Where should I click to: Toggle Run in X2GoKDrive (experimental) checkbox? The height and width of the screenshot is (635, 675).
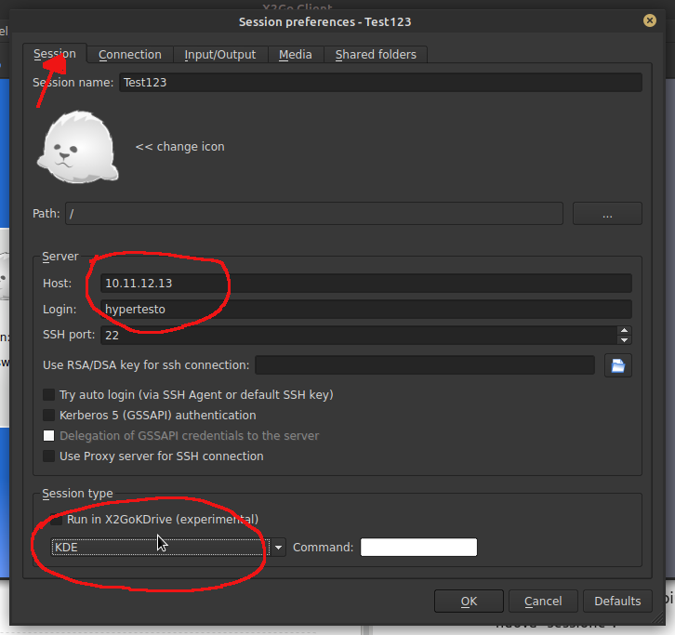(57, 519)
